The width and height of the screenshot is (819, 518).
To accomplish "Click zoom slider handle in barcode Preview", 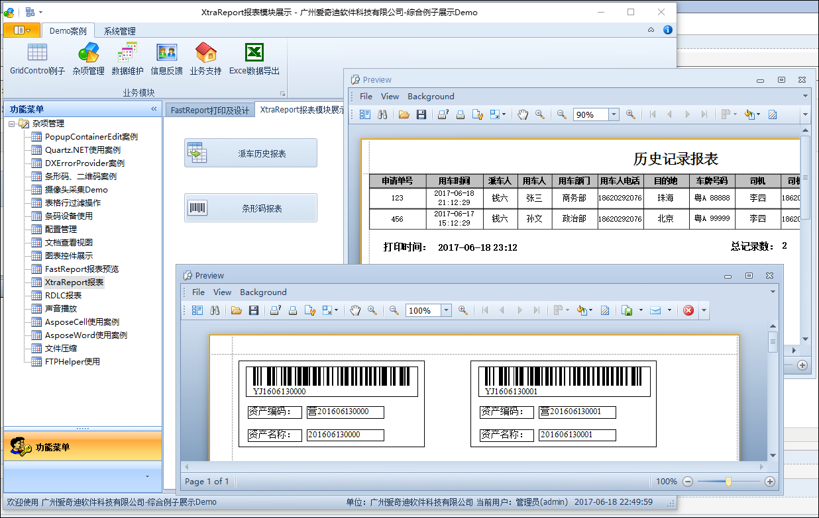I will (728, 482).
